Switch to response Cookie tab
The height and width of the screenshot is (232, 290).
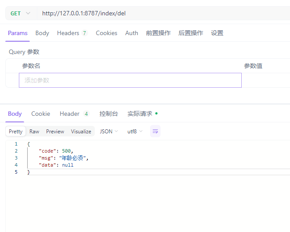(x=40, y=114)
